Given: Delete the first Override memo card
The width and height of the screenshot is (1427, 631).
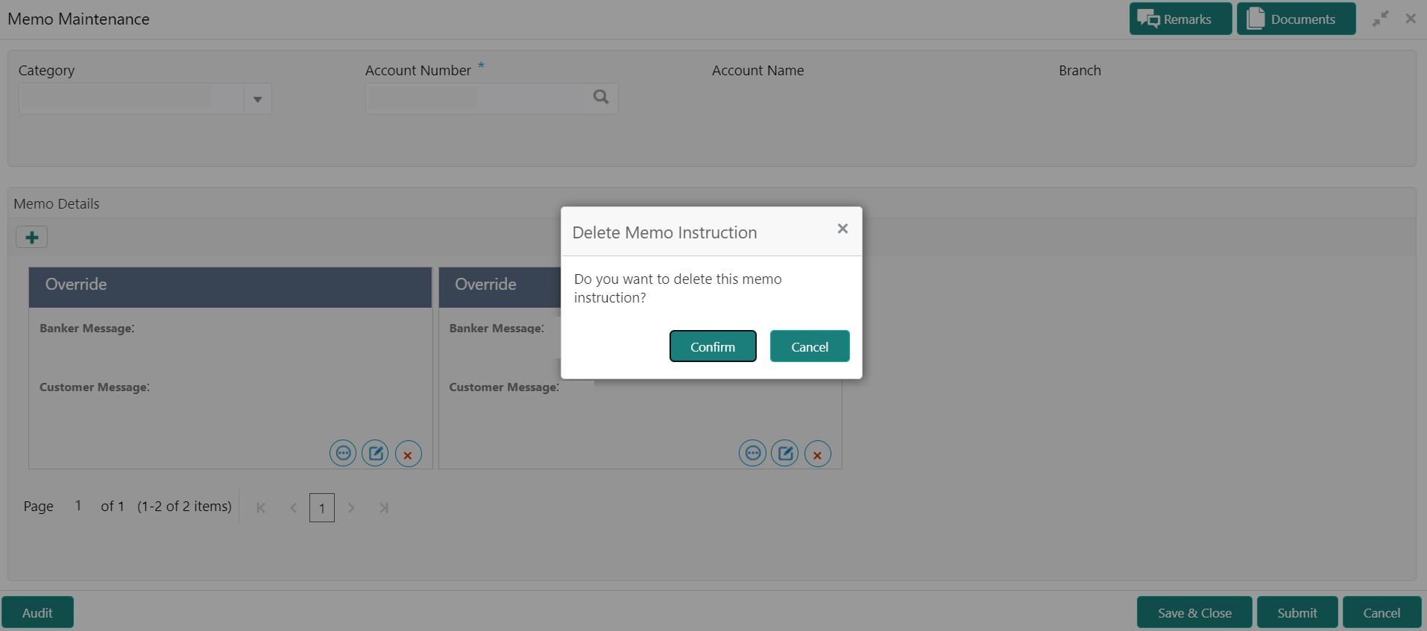Looking at the screenshot, I should click(x=408, y=454).
